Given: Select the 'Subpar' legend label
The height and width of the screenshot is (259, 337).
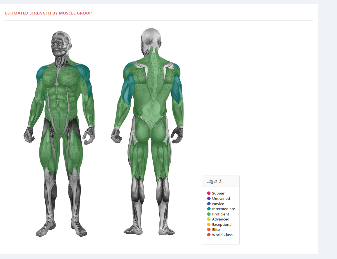Looking at the screenshot, I should 218,193.
